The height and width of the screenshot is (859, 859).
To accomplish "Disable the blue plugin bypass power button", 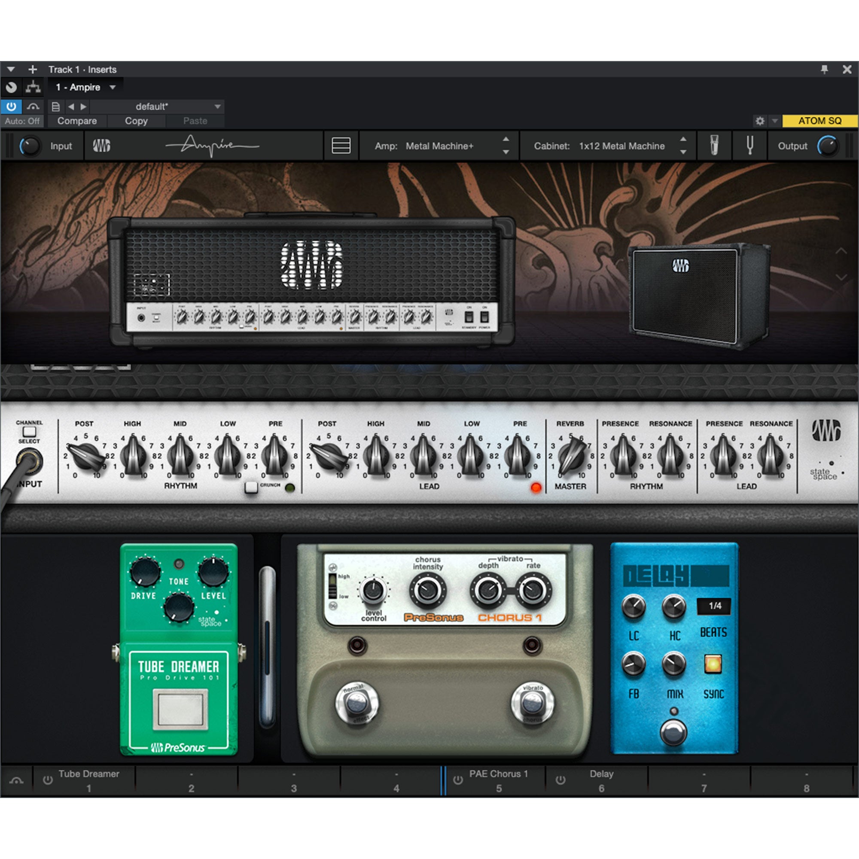I will coord(12,106).
